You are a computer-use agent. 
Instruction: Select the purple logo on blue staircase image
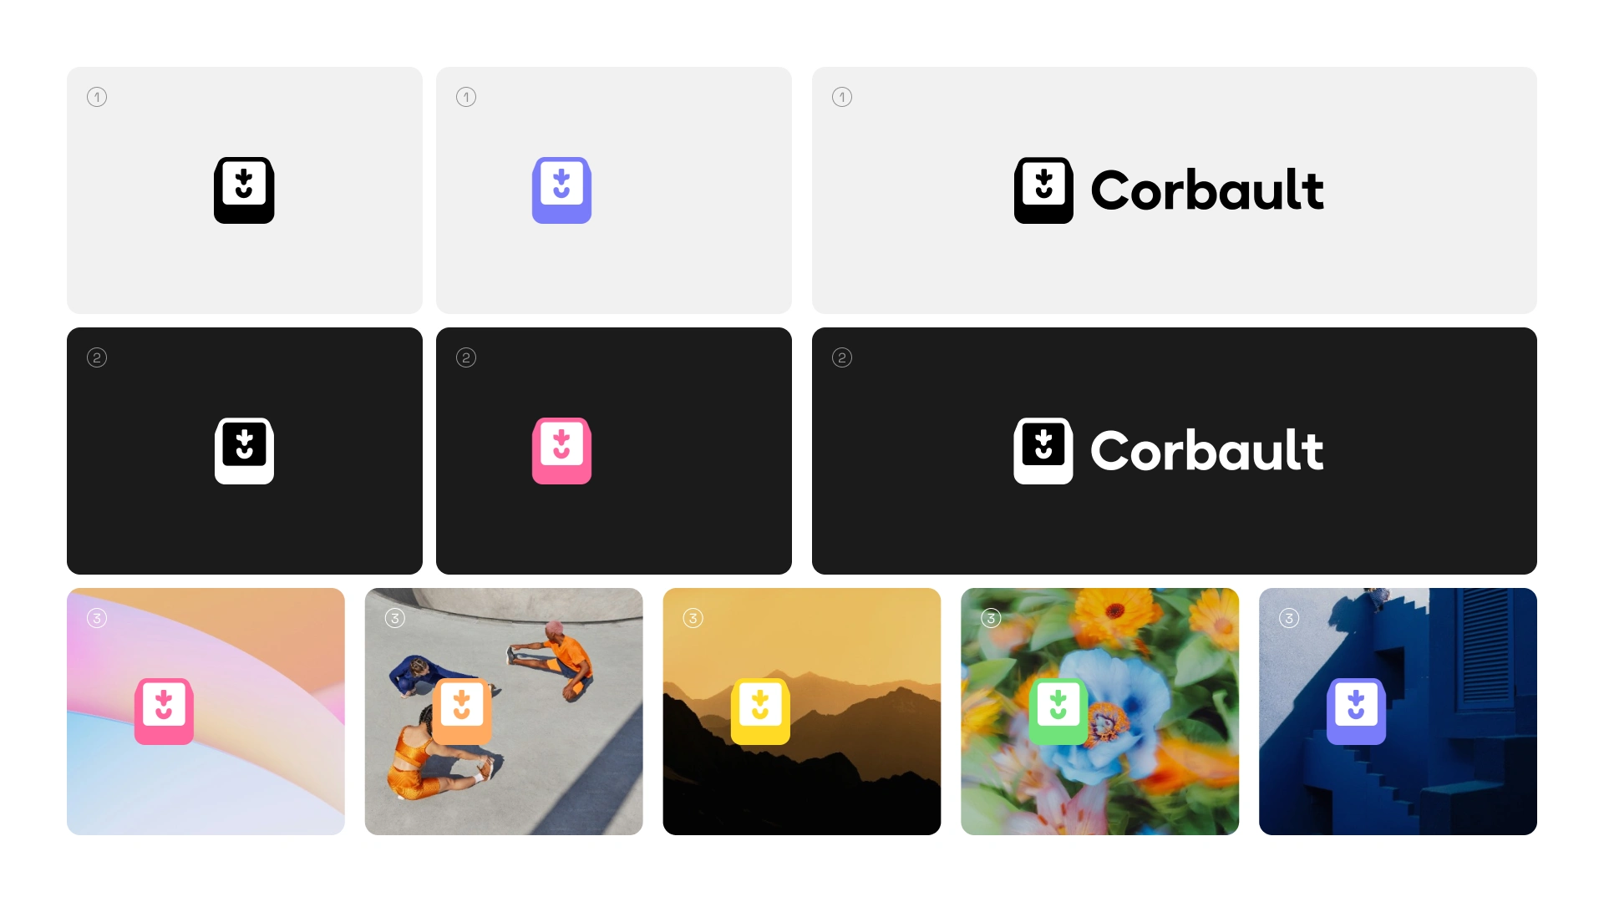pos(1357,712)
